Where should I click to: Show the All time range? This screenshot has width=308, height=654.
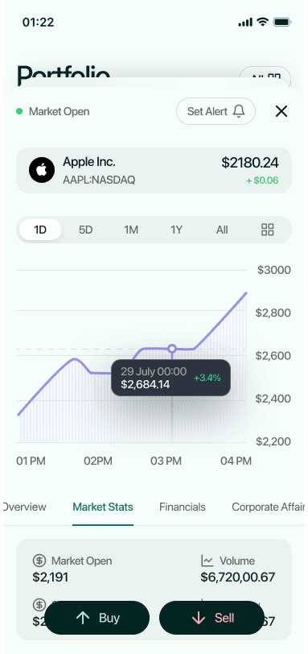click(x=222, y=230)
